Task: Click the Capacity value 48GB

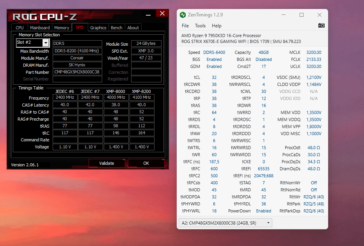Action: pyautogui.click(x=263, y=52)
